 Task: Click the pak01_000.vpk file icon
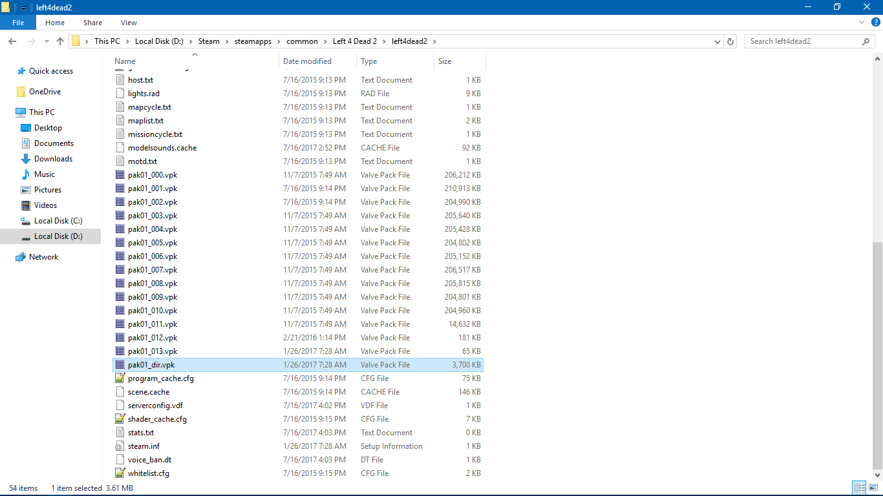120,175
